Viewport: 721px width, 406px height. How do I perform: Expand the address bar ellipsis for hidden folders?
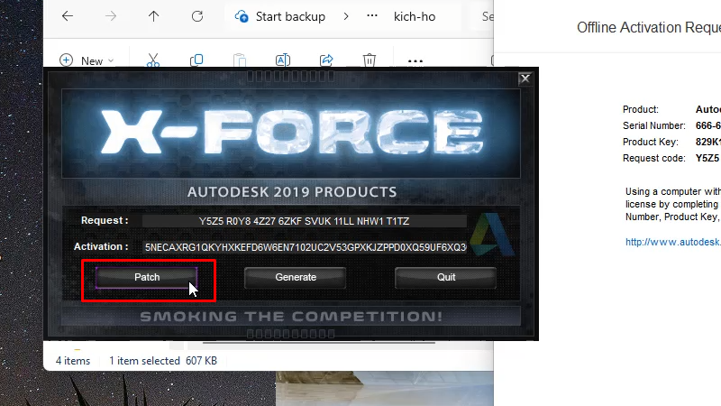coord(371,16)
